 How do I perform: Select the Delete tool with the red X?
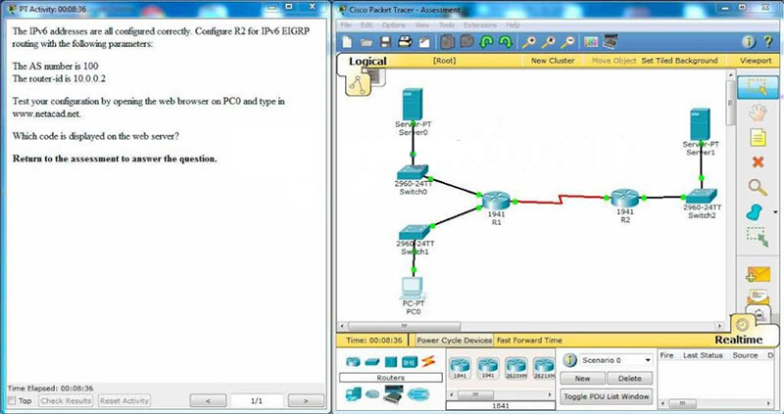click(758, 161)
